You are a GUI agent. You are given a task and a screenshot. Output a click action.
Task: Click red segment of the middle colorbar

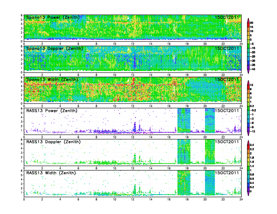[248, 87]
